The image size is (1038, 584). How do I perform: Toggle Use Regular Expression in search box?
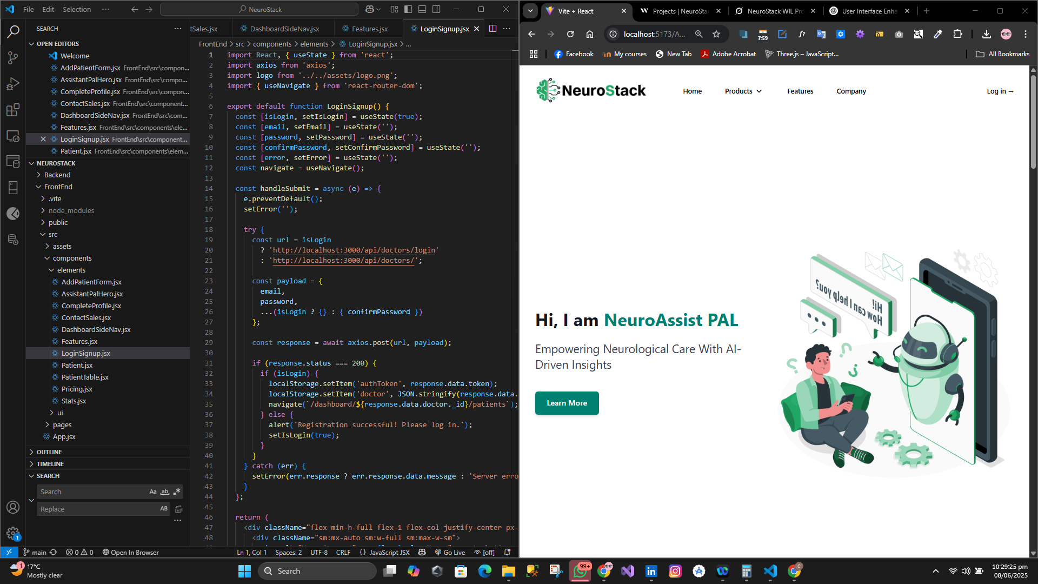coord(177,492)
